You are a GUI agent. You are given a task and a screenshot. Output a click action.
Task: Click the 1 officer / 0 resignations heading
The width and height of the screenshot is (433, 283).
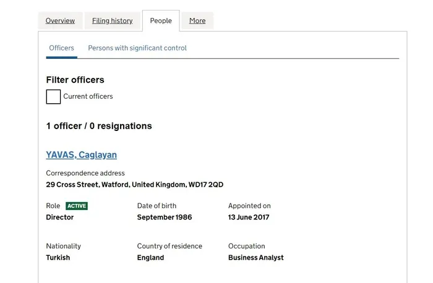[99, 126]
